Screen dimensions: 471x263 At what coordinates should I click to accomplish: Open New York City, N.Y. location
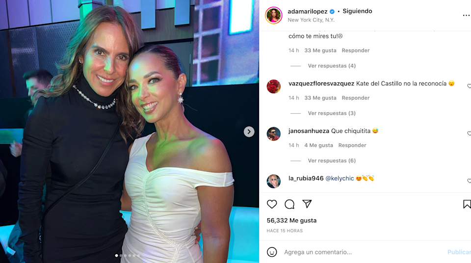(x=311, y=20)
